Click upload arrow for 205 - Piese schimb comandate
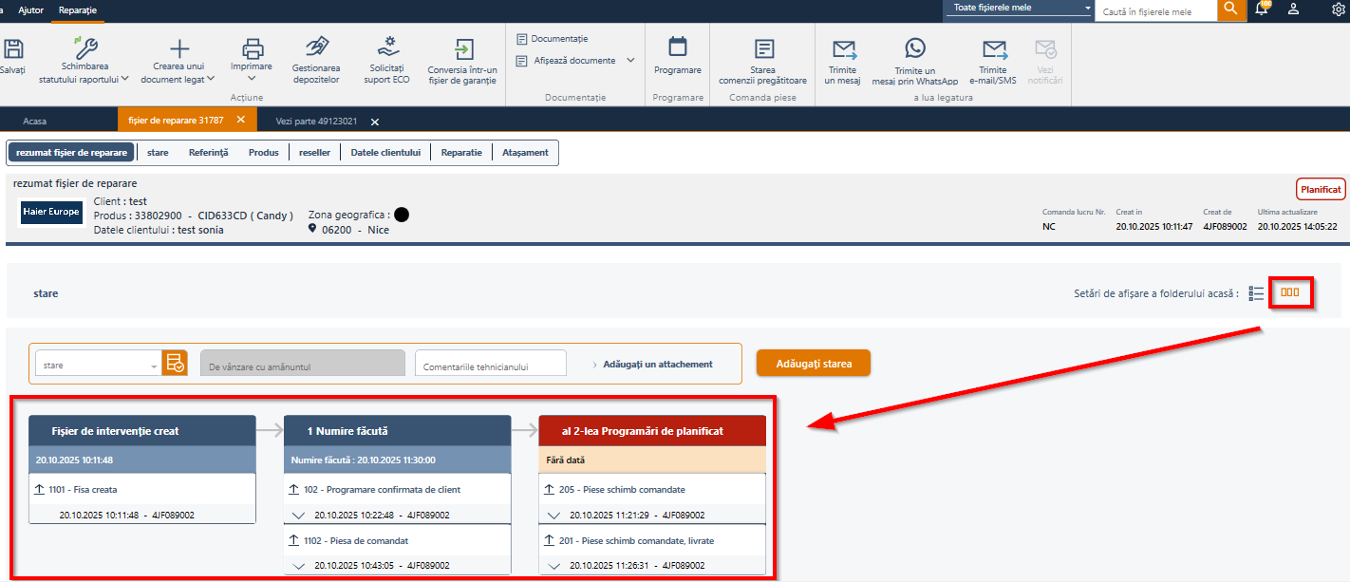The image size is (1350, 582). click(550, 490)
